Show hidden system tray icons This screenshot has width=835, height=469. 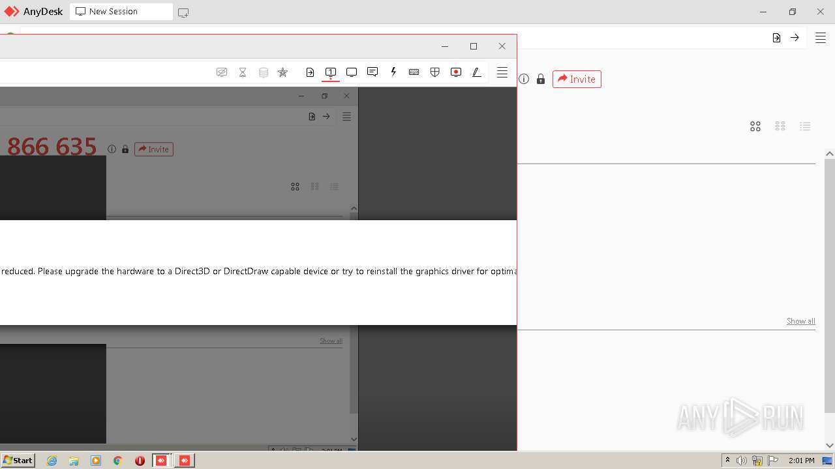(727, 461)
